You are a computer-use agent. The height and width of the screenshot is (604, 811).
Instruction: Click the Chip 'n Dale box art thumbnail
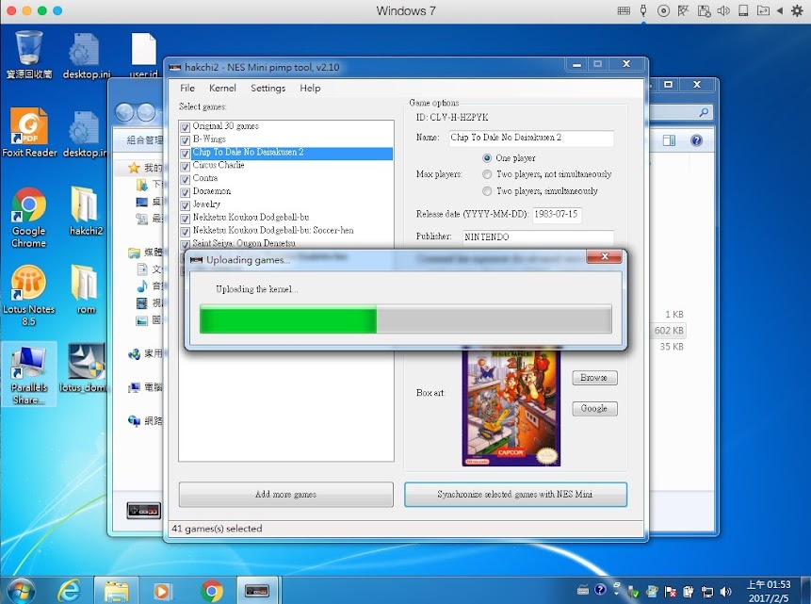pyautogui.click(x=511, y=408)
